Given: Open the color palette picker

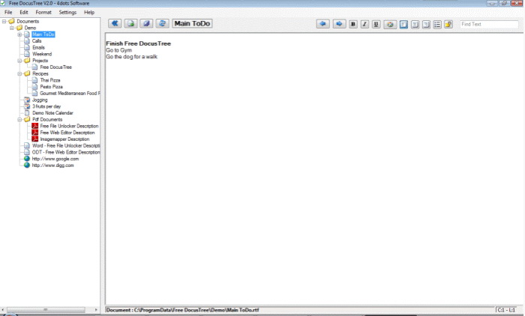Looking at the screenshot, I should [x=390, y=24].
